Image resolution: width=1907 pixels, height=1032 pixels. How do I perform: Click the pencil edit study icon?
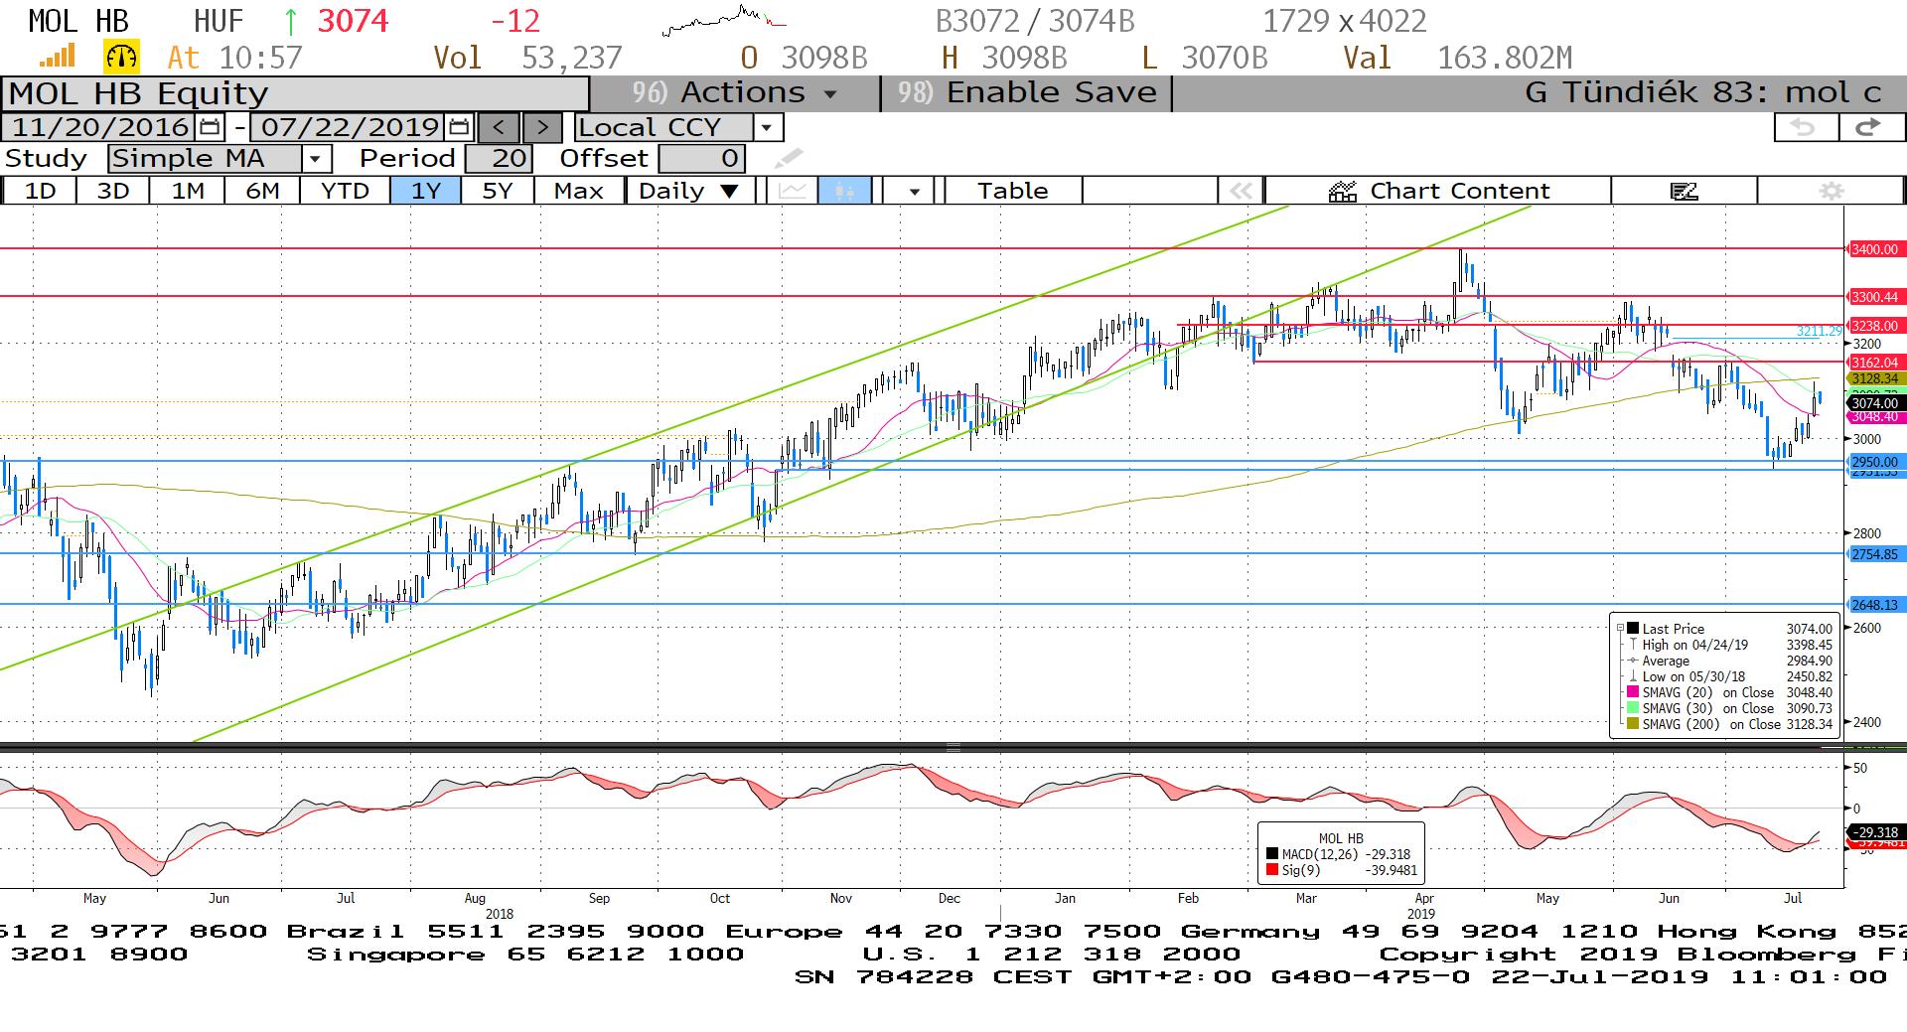tap(789, 158)
